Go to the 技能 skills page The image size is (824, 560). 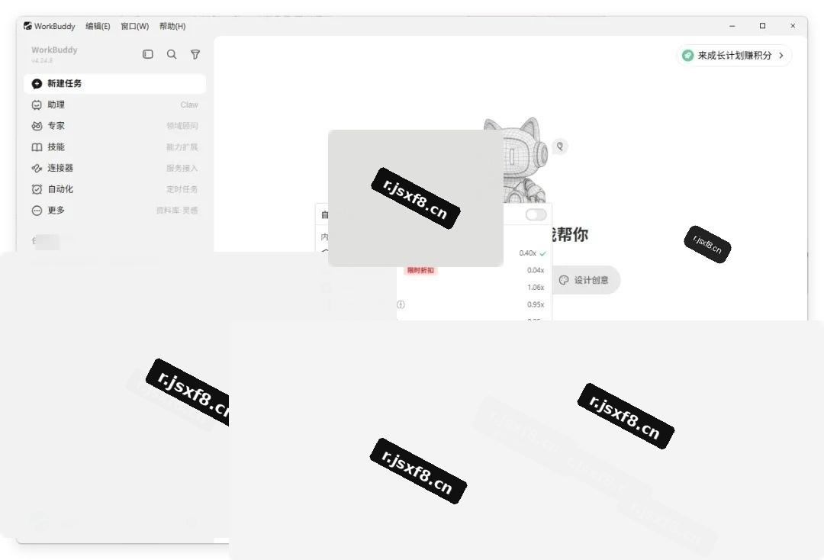tap(114, 146)
